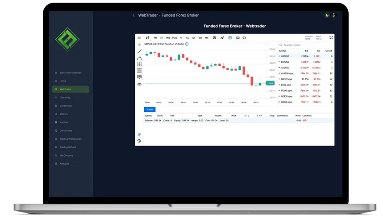This screenshot has height=223, width=383.
Task: Toggle dark mode with the moon icon
Action: pyautogui.click(x=327, y=15)
